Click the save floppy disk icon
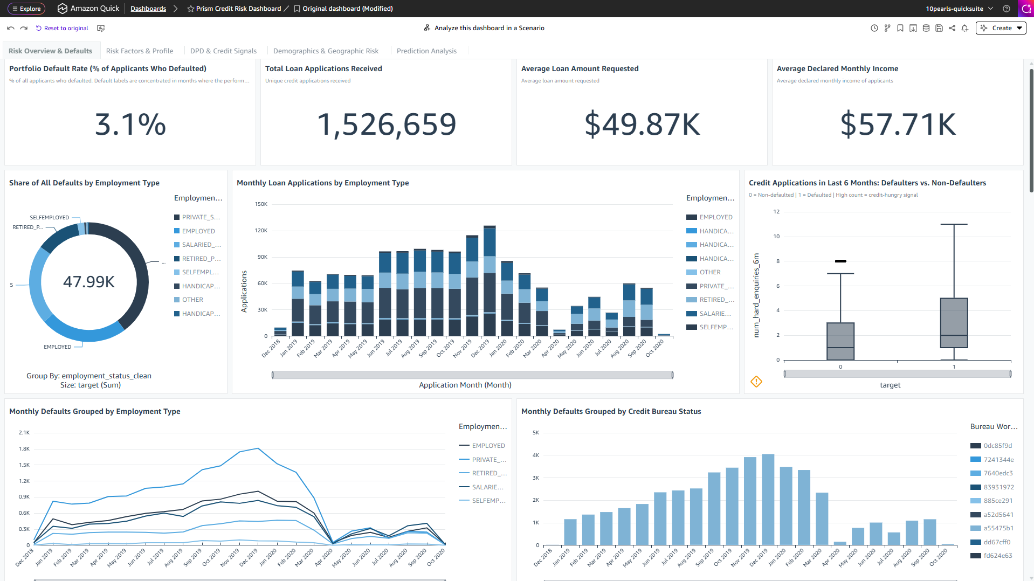 tap(939, 28)
